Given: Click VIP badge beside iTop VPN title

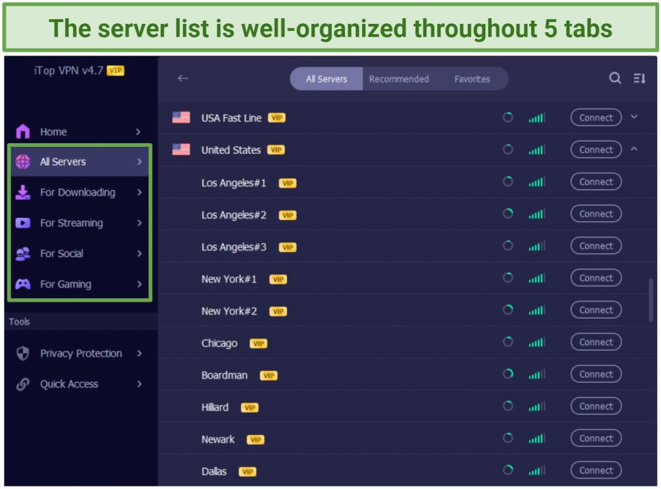Looking at the screenshot, I should point(116,70).
